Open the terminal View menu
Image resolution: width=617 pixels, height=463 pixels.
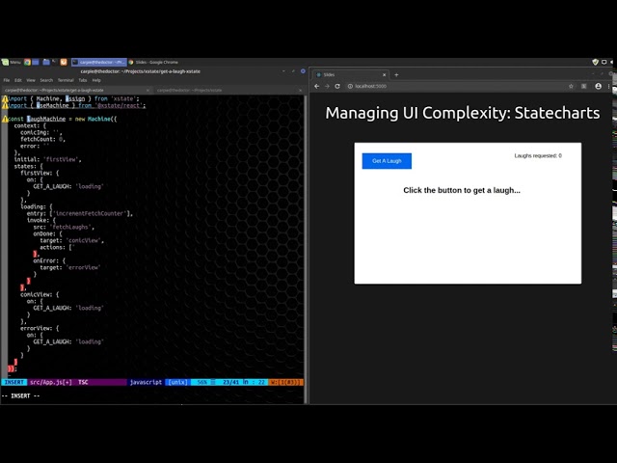31,80
